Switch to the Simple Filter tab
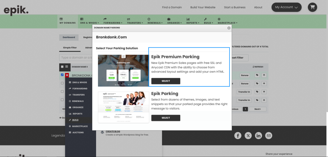 pos(70,48)
